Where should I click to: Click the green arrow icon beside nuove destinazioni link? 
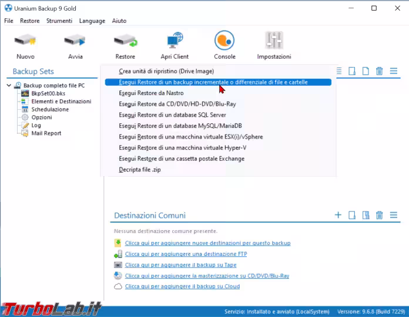118,243
